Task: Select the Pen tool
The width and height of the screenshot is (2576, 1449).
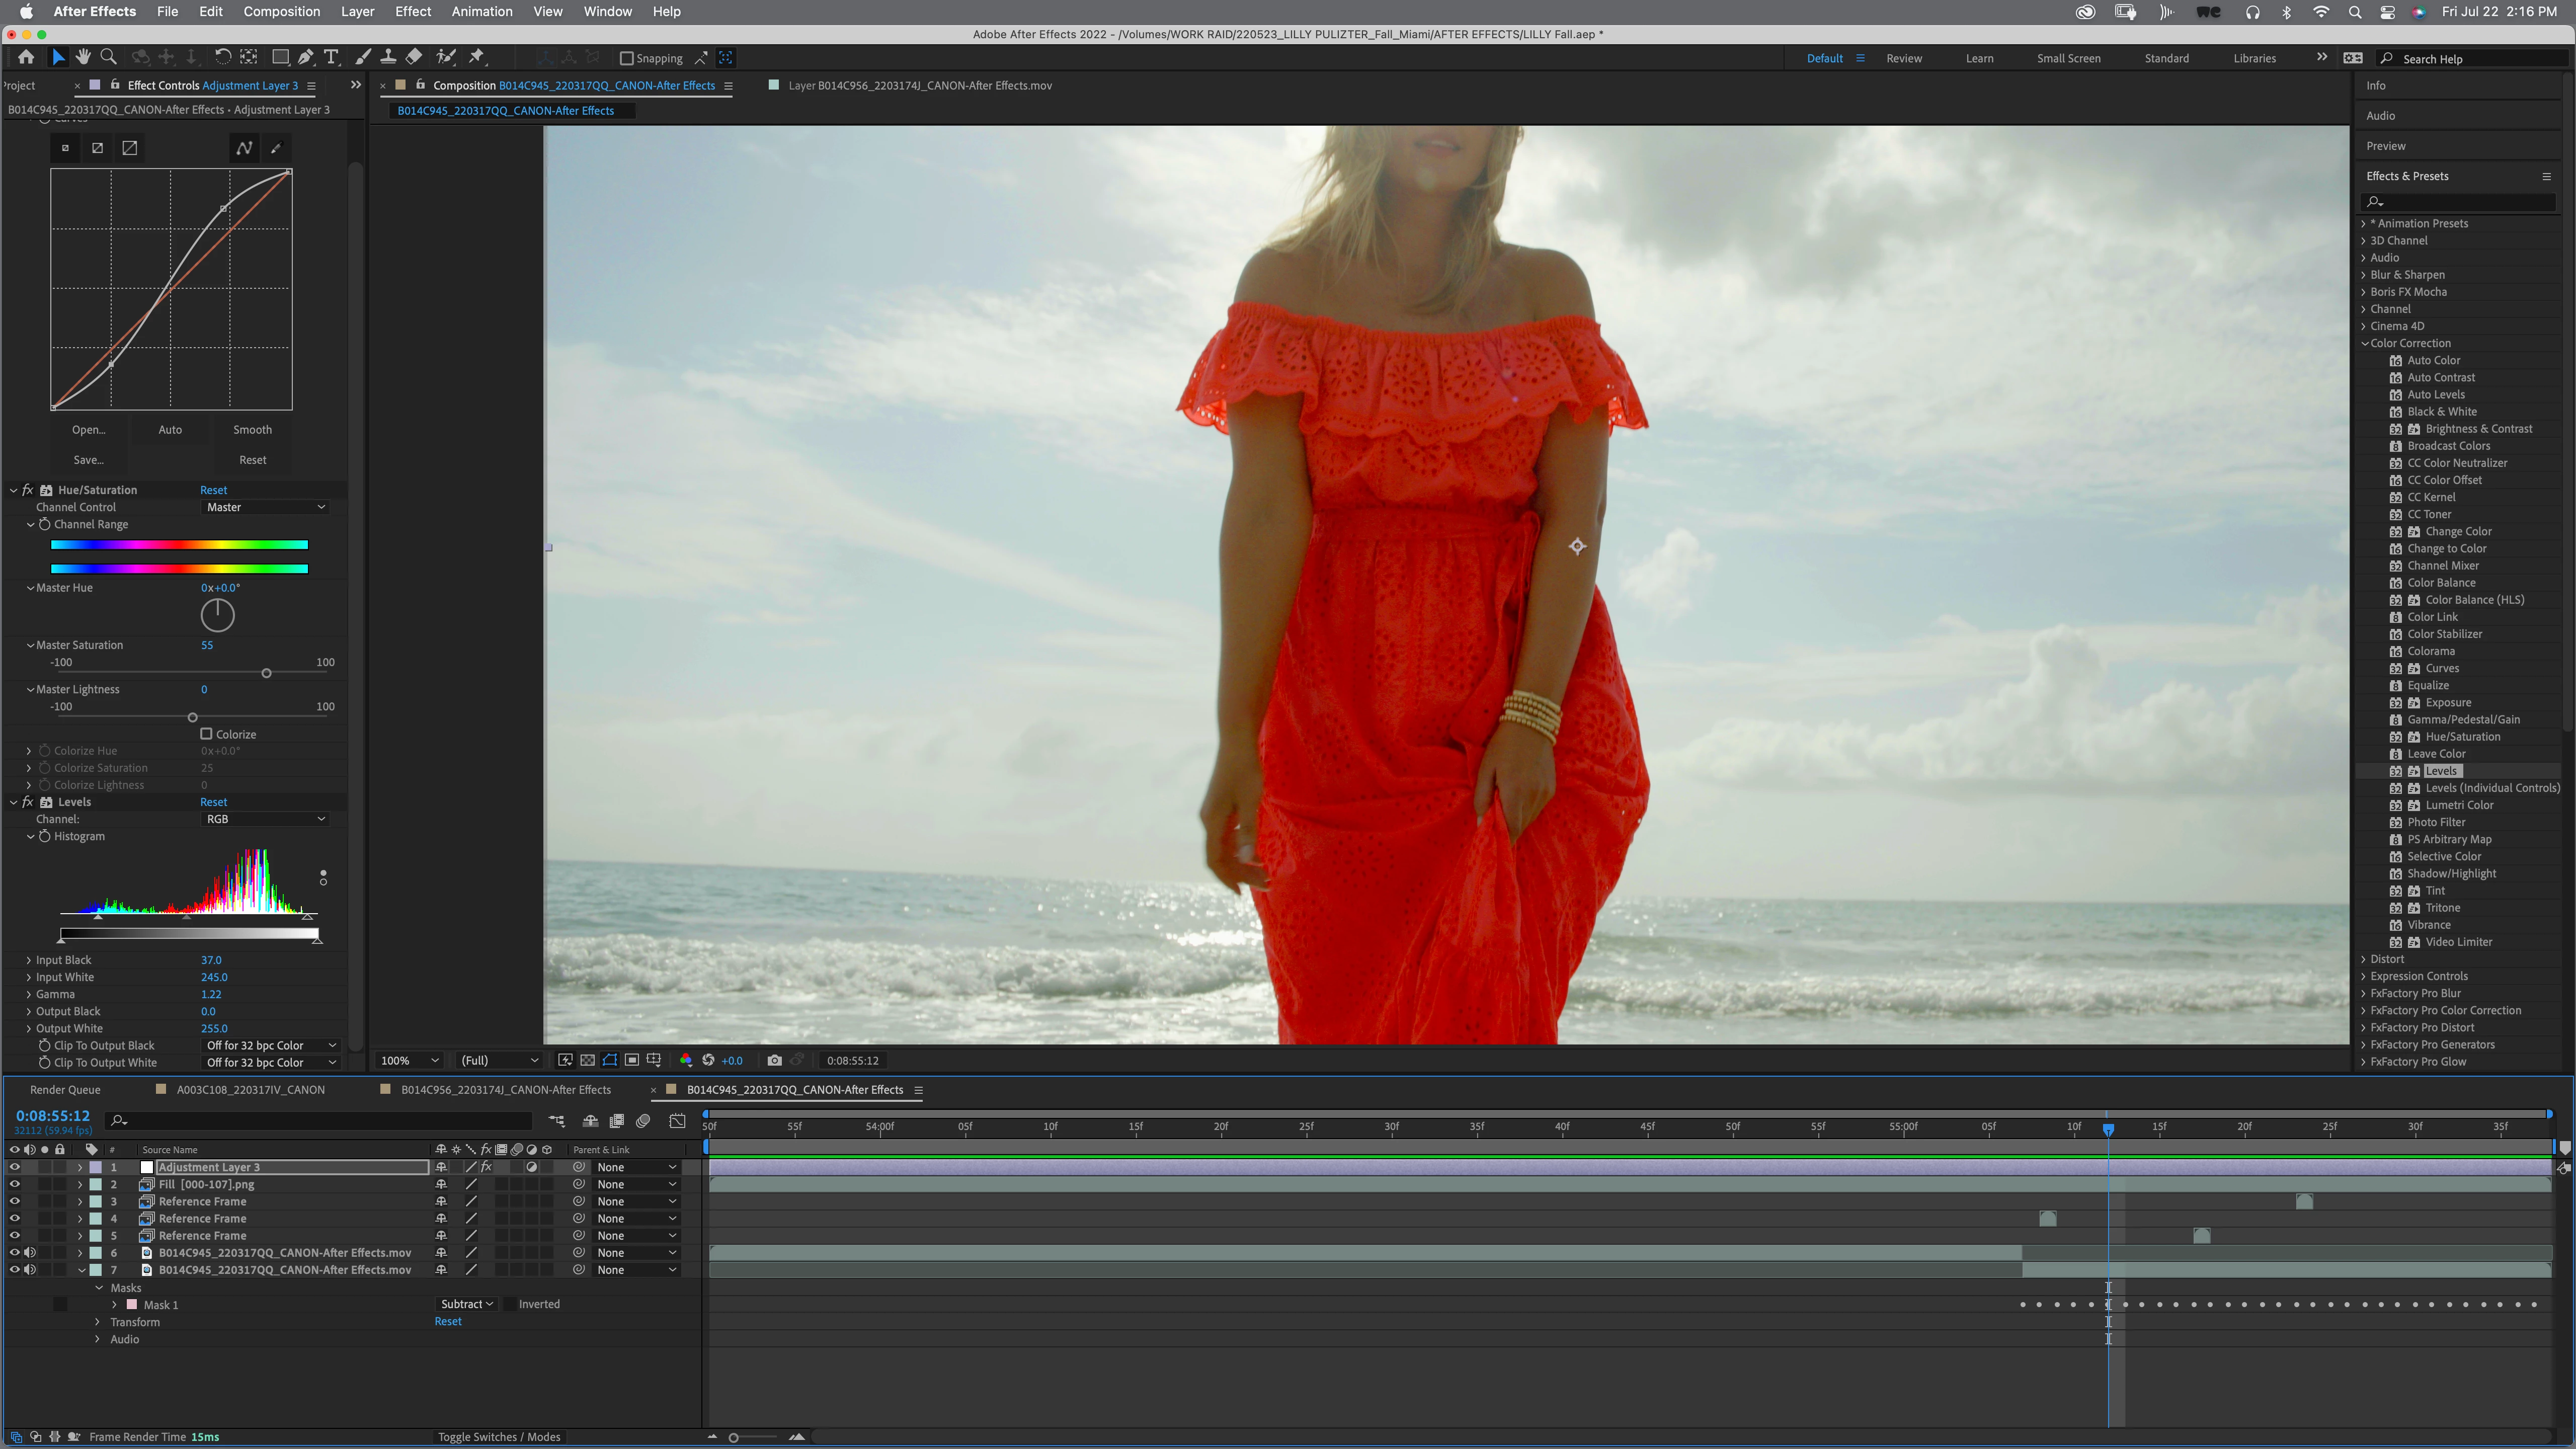Action: (306, 57)
